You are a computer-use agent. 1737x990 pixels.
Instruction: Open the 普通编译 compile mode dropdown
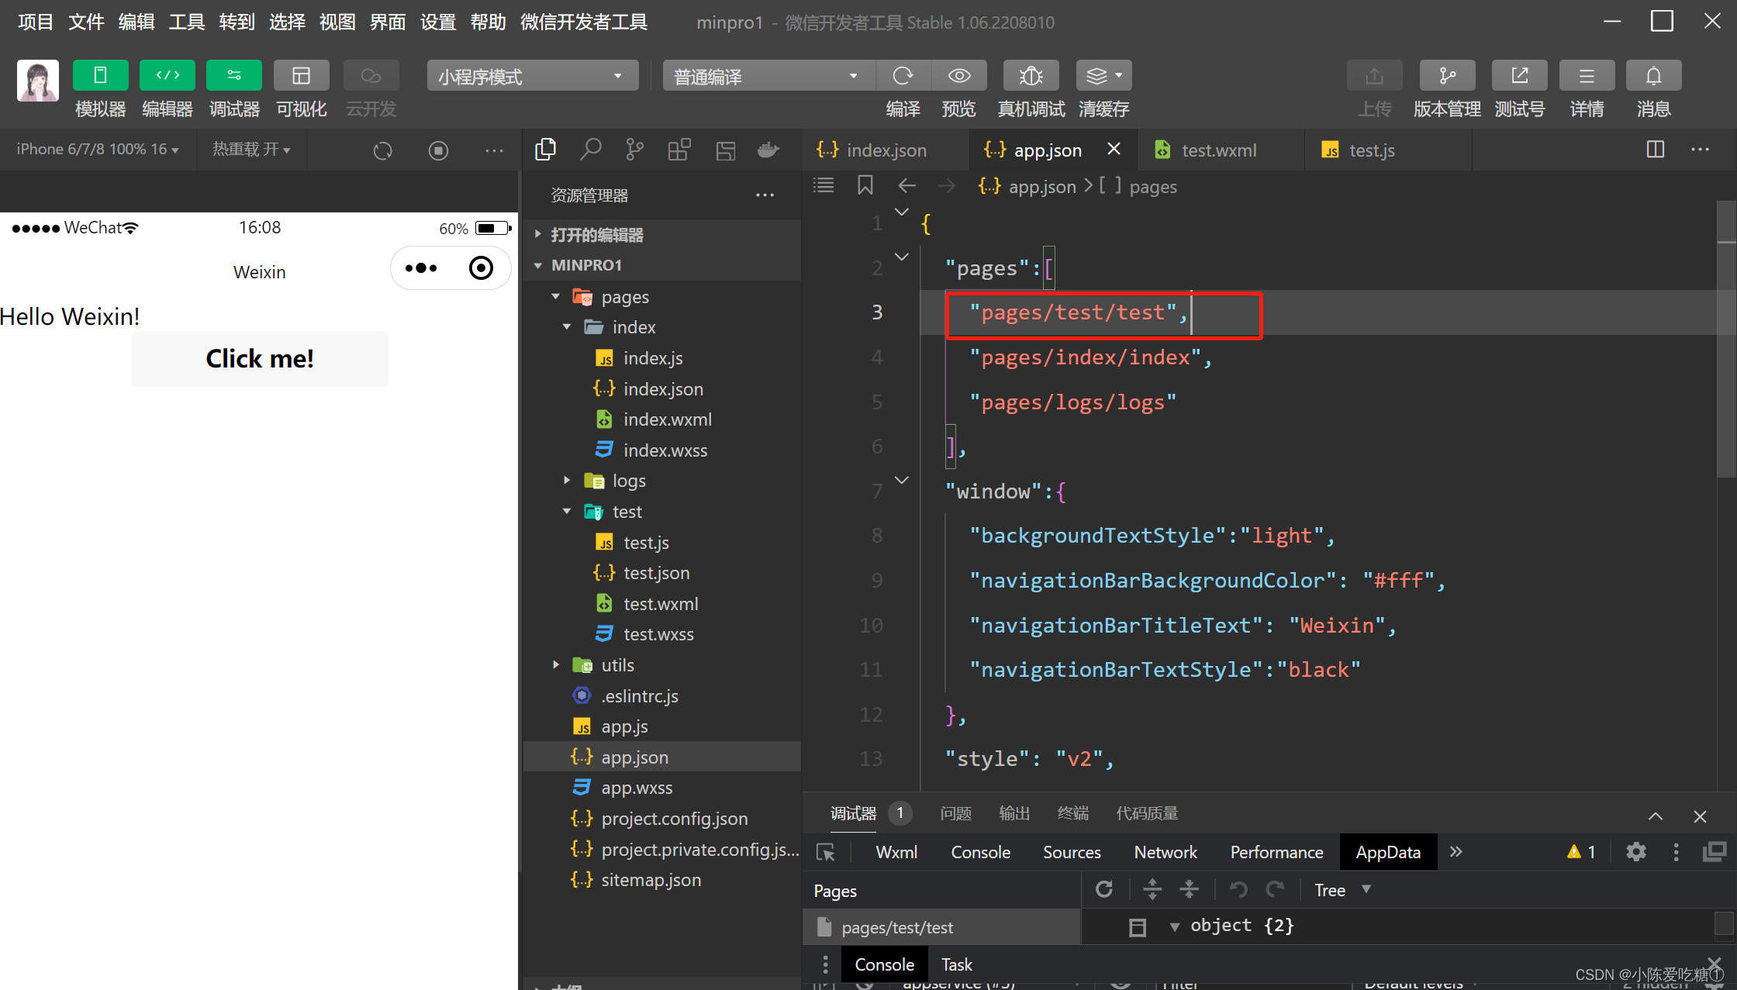[x=768, y=76]
